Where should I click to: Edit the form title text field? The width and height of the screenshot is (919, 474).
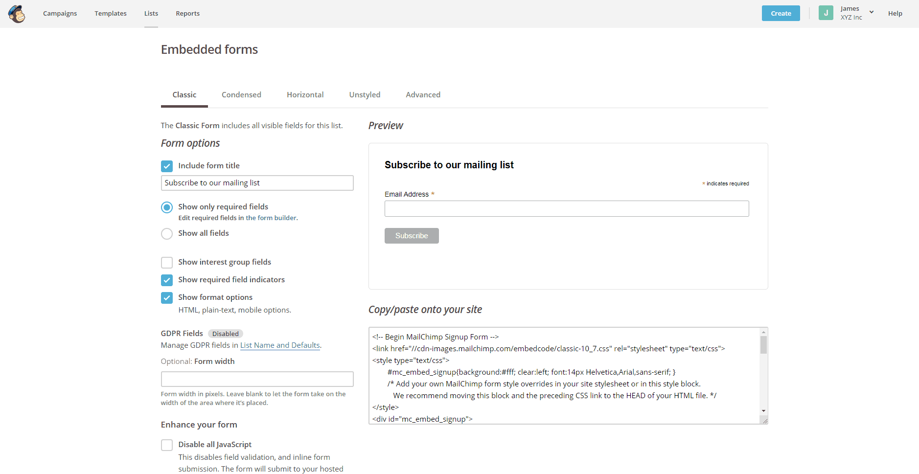[257, 183]
